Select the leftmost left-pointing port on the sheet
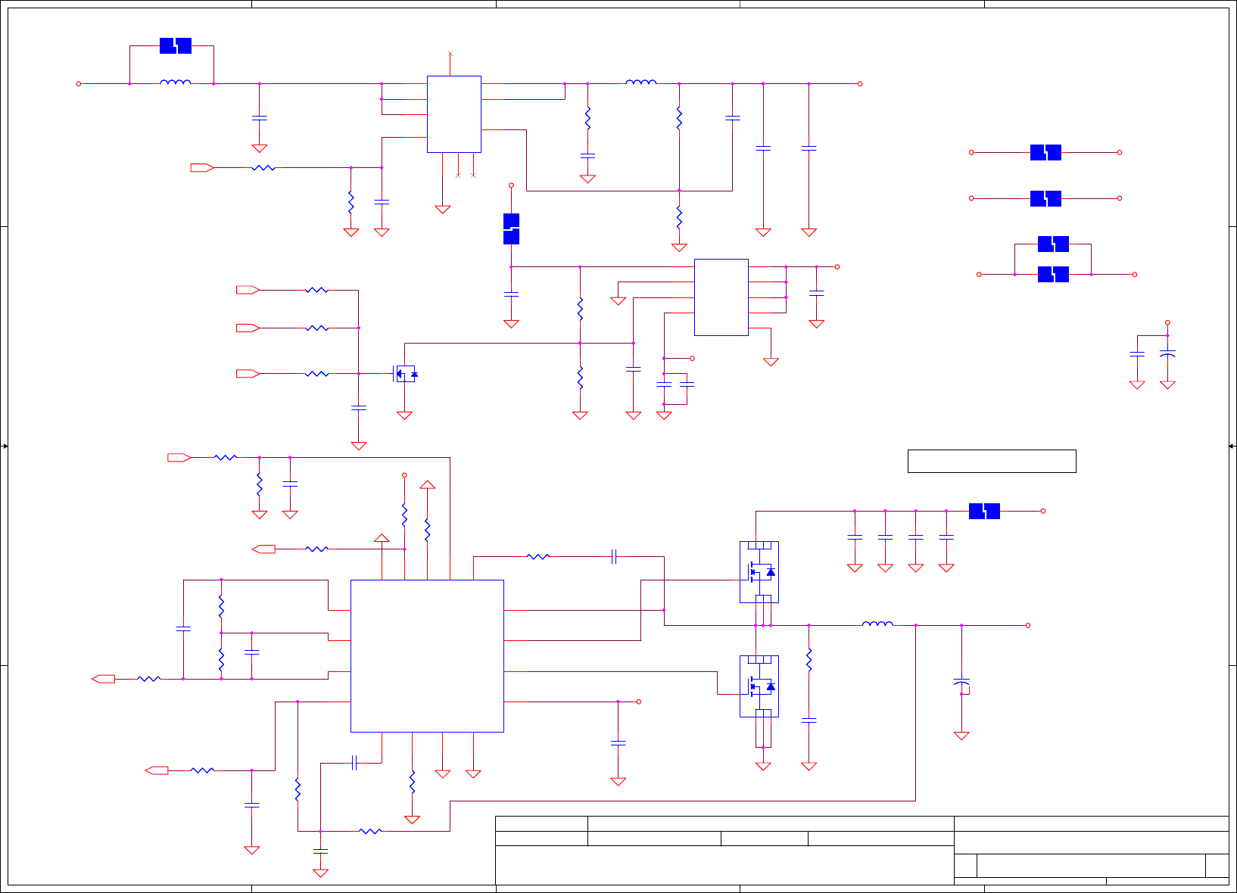The image size is (1237, 893). (x=103, y=679)
